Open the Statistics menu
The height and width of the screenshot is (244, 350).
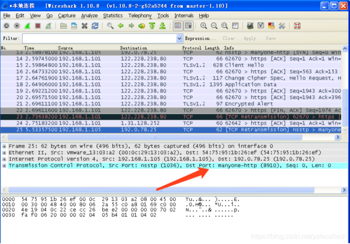113,16
